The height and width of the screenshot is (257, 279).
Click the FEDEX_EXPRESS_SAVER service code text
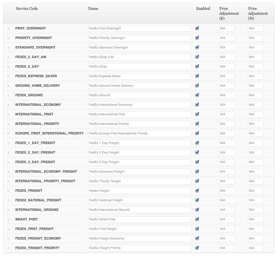(36, 76)
